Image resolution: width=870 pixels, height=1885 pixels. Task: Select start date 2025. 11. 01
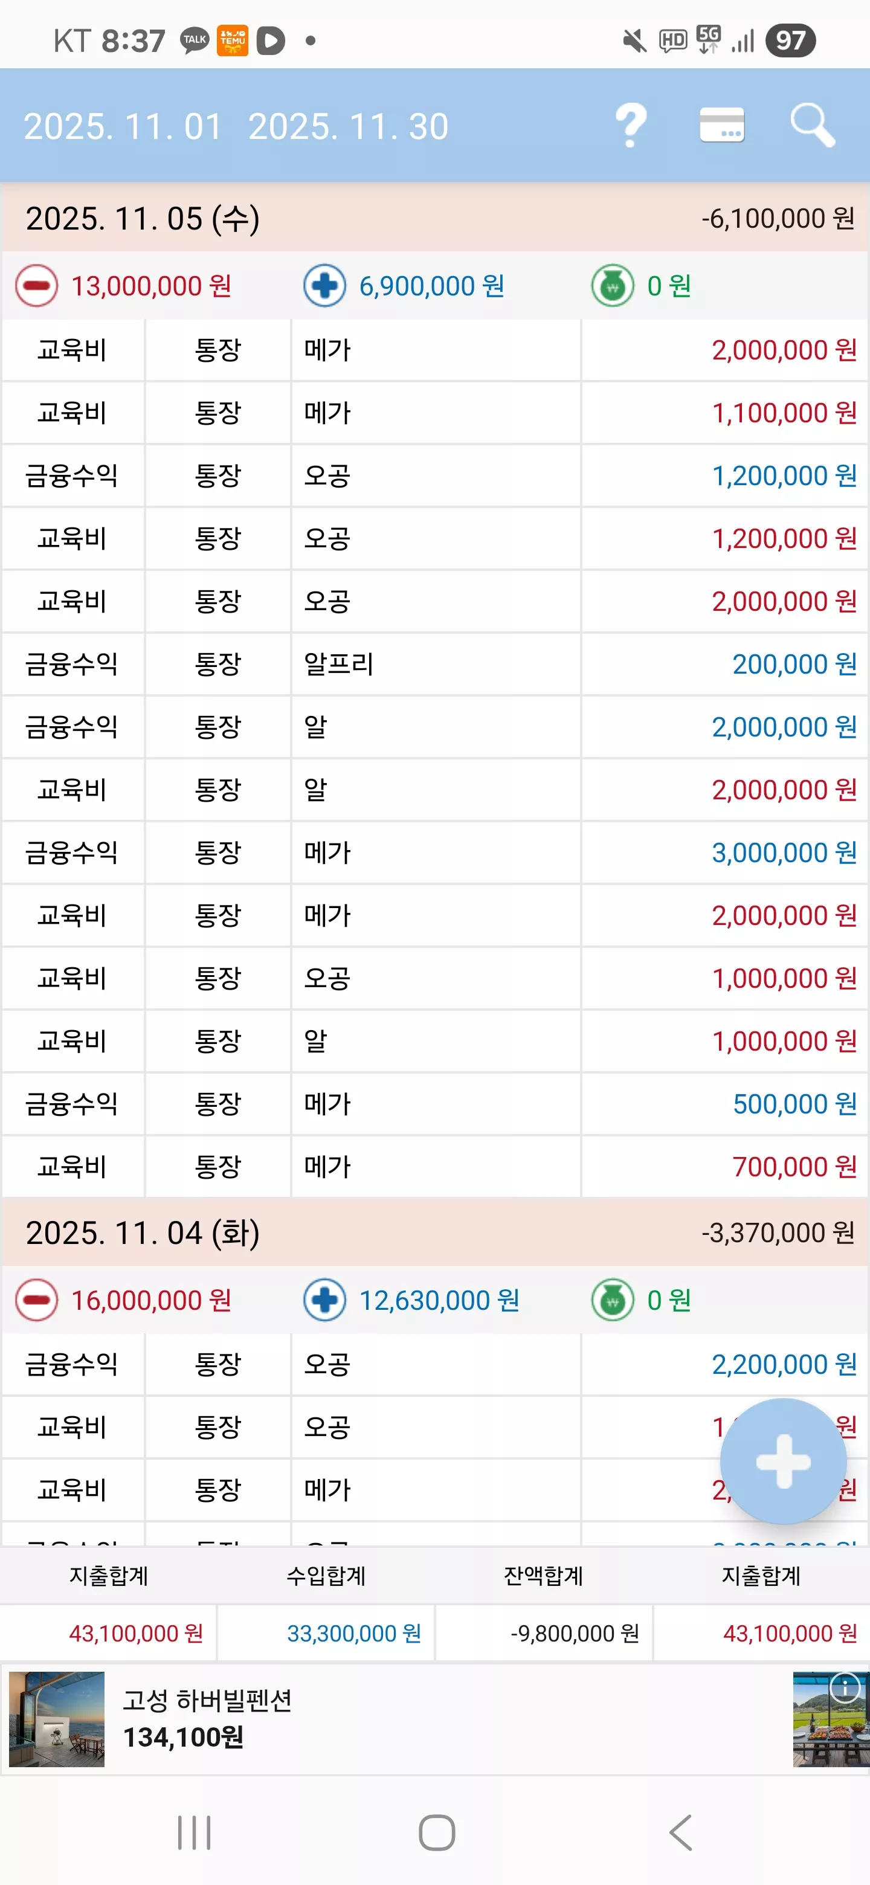pyautogui.click(x=123, y=127)
